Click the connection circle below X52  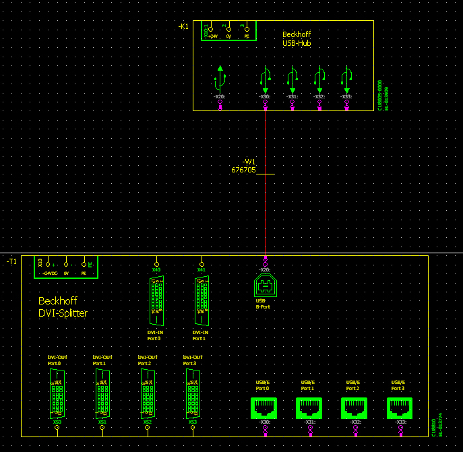(x=148, y=427)
